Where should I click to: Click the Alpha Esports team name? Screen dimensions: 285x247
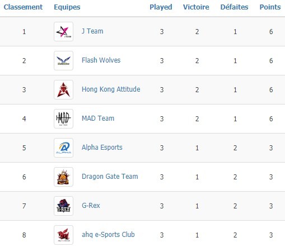click(102, 148)
